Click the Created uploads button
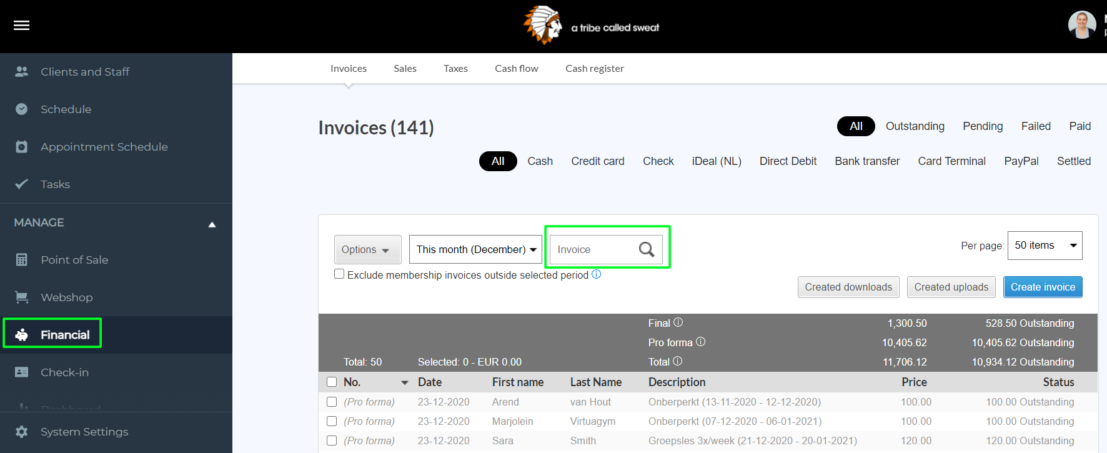Image resolution: width=1107 pixels, height=453 pixels. 951,287
